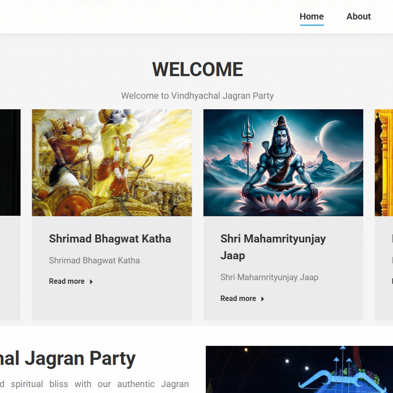
Task: Click the partially visible dark image at left edge
Action: pyautogui.click(x=10, y=162)
